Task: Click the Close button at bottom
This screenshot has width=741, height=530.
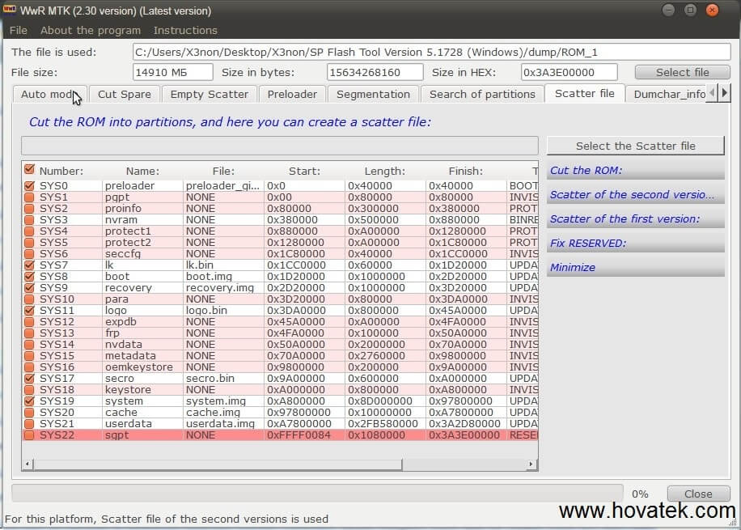Action: [698, 494]
